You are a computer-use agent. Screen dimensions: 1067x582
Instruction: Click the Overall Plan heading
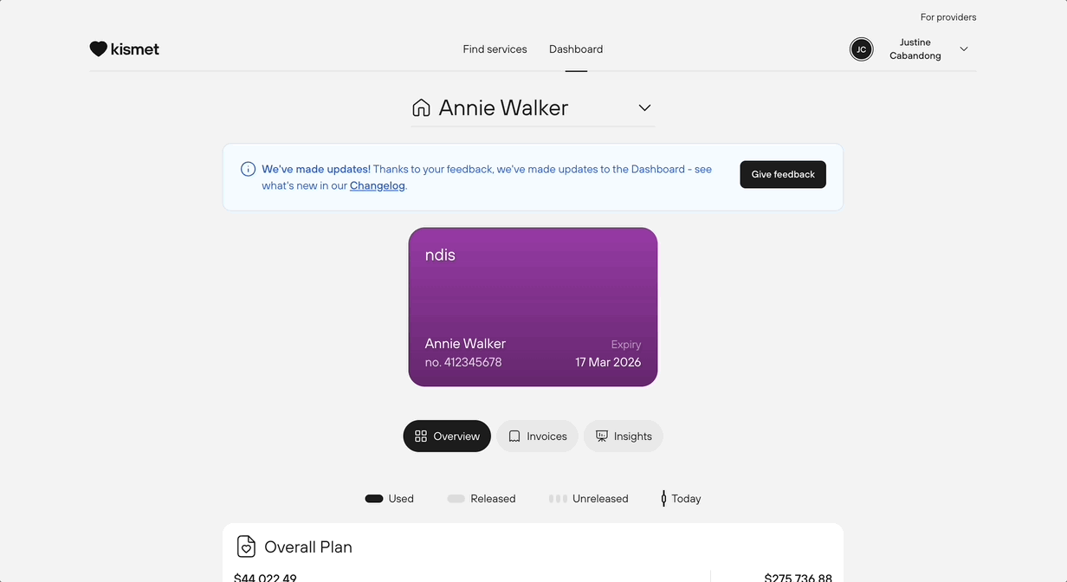(308, 547)
